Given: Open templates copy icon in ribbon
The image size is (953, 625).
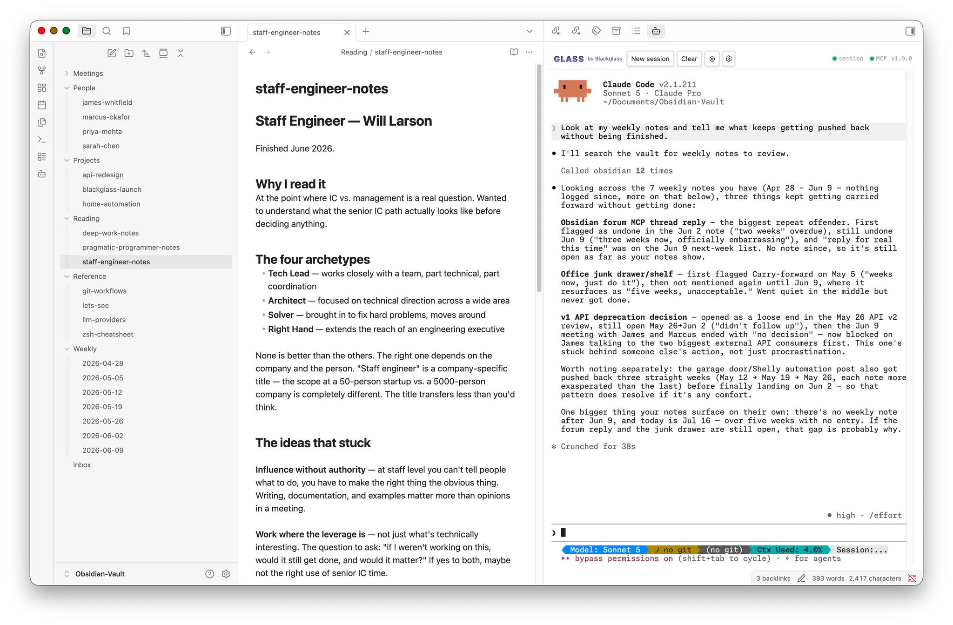Looking at the screenshot, I should (x=42, y=122).
